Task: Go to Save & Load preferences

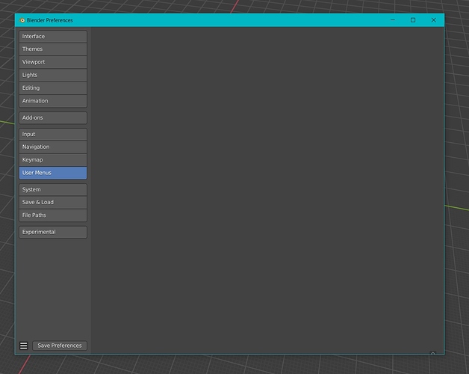Action: [53, 202]
